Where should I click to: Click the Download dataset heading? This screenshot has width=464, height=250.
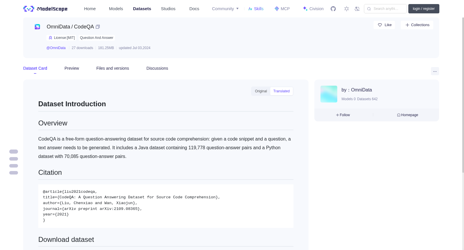(x=66, y=240)
